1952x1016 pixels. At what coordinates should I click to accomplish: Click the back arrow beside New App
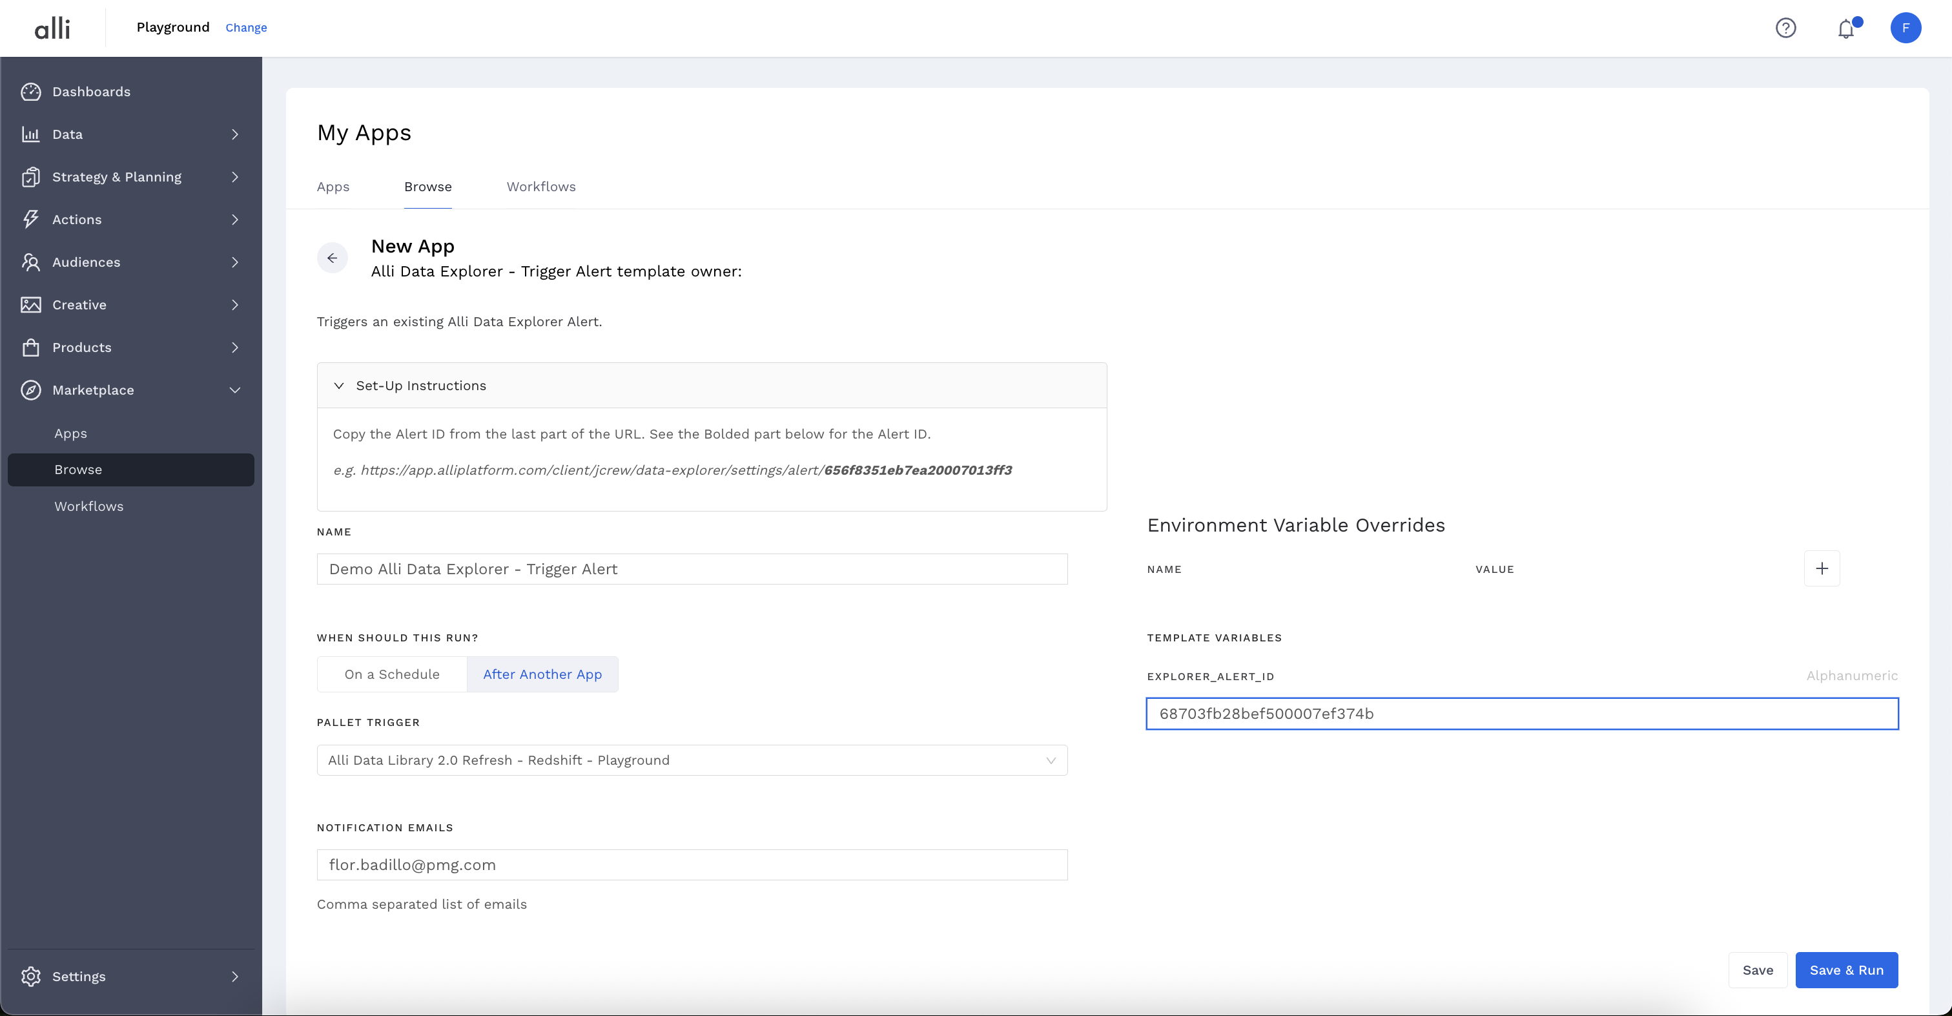point(332,258)
